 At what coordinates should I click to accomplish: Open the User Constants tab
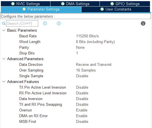coord(116,9)
